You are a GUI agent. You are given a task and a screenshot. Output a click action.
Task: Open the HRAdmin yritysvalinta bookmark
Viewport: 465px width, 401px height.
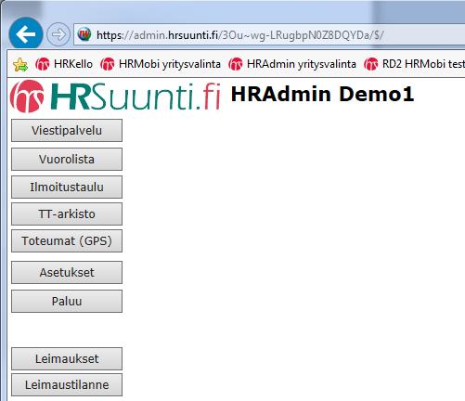pyautogui.click(x=292, y=64)
